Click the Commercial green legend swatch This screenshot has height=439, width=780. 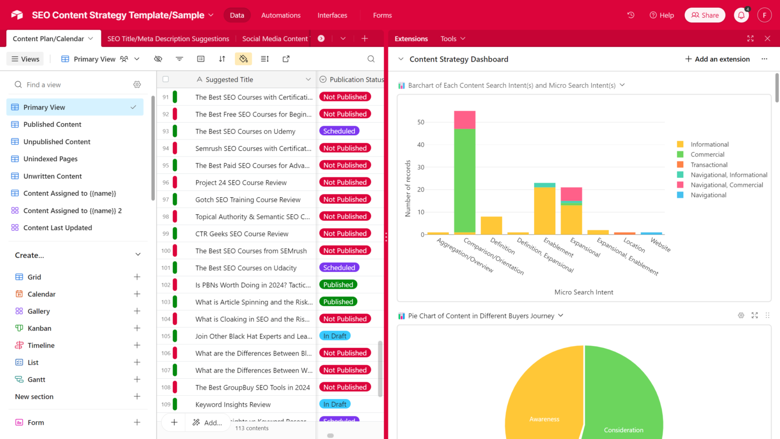(680, 154)
